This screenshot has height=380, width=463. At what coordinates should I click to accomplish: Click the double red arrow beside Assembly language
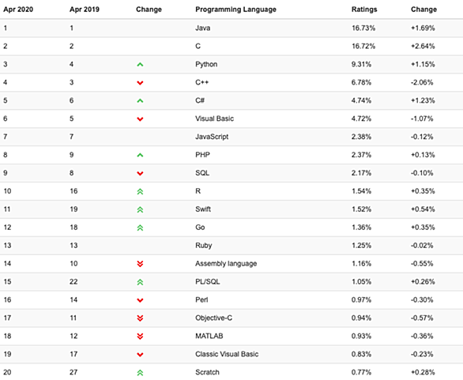click(x=140, y=264)
